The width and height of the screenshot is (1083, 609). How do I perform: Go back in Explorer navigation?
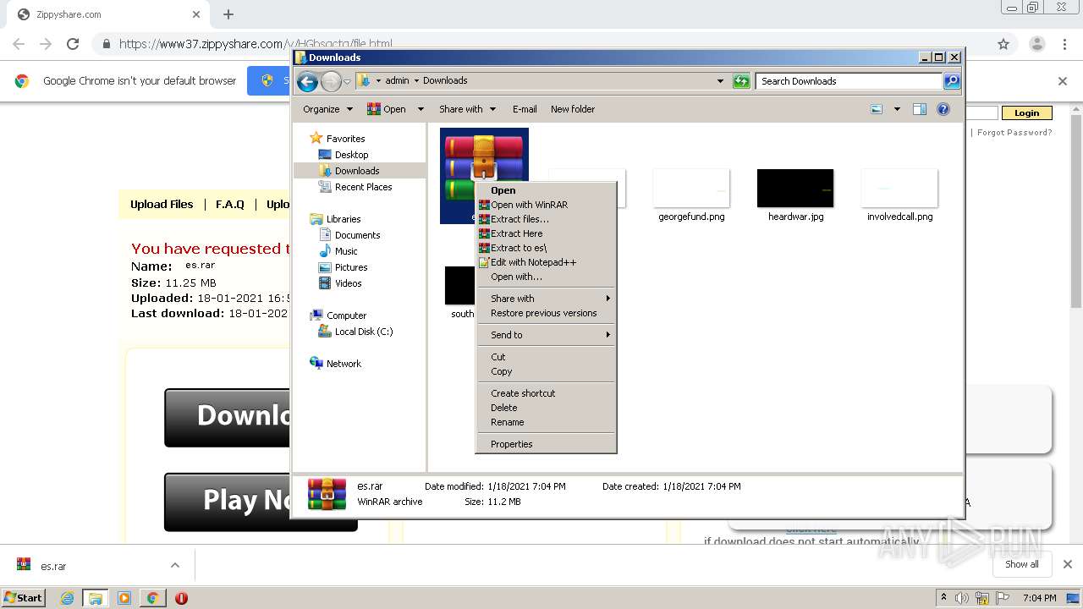(308, 81)
